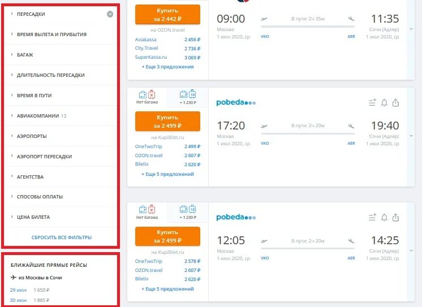
Task: Select Нет багажа option for 12:05 flight
Action: pyautogui.click(x=147, y=212)
